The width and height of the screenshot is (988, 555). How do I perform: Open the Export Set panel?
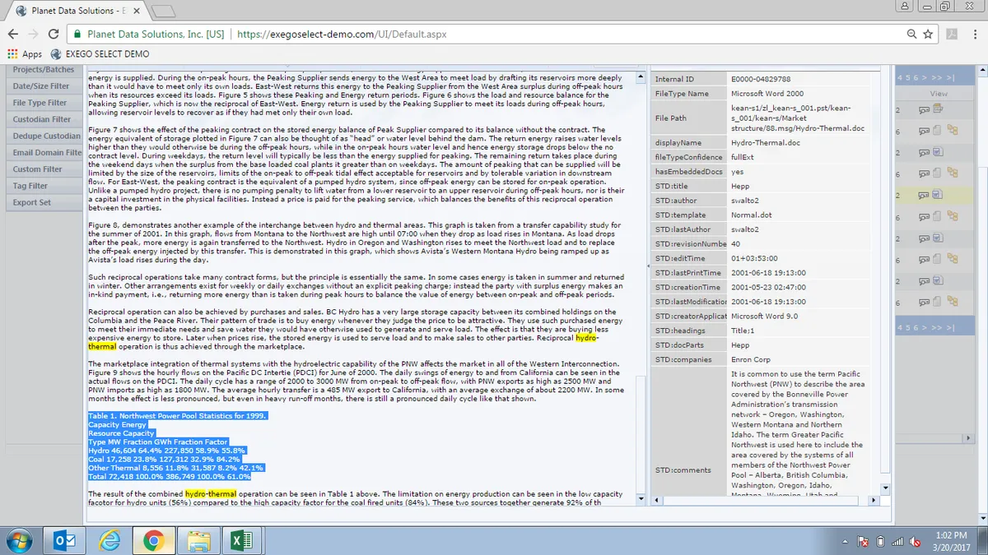pyautogui.click(x=43, y=202)
